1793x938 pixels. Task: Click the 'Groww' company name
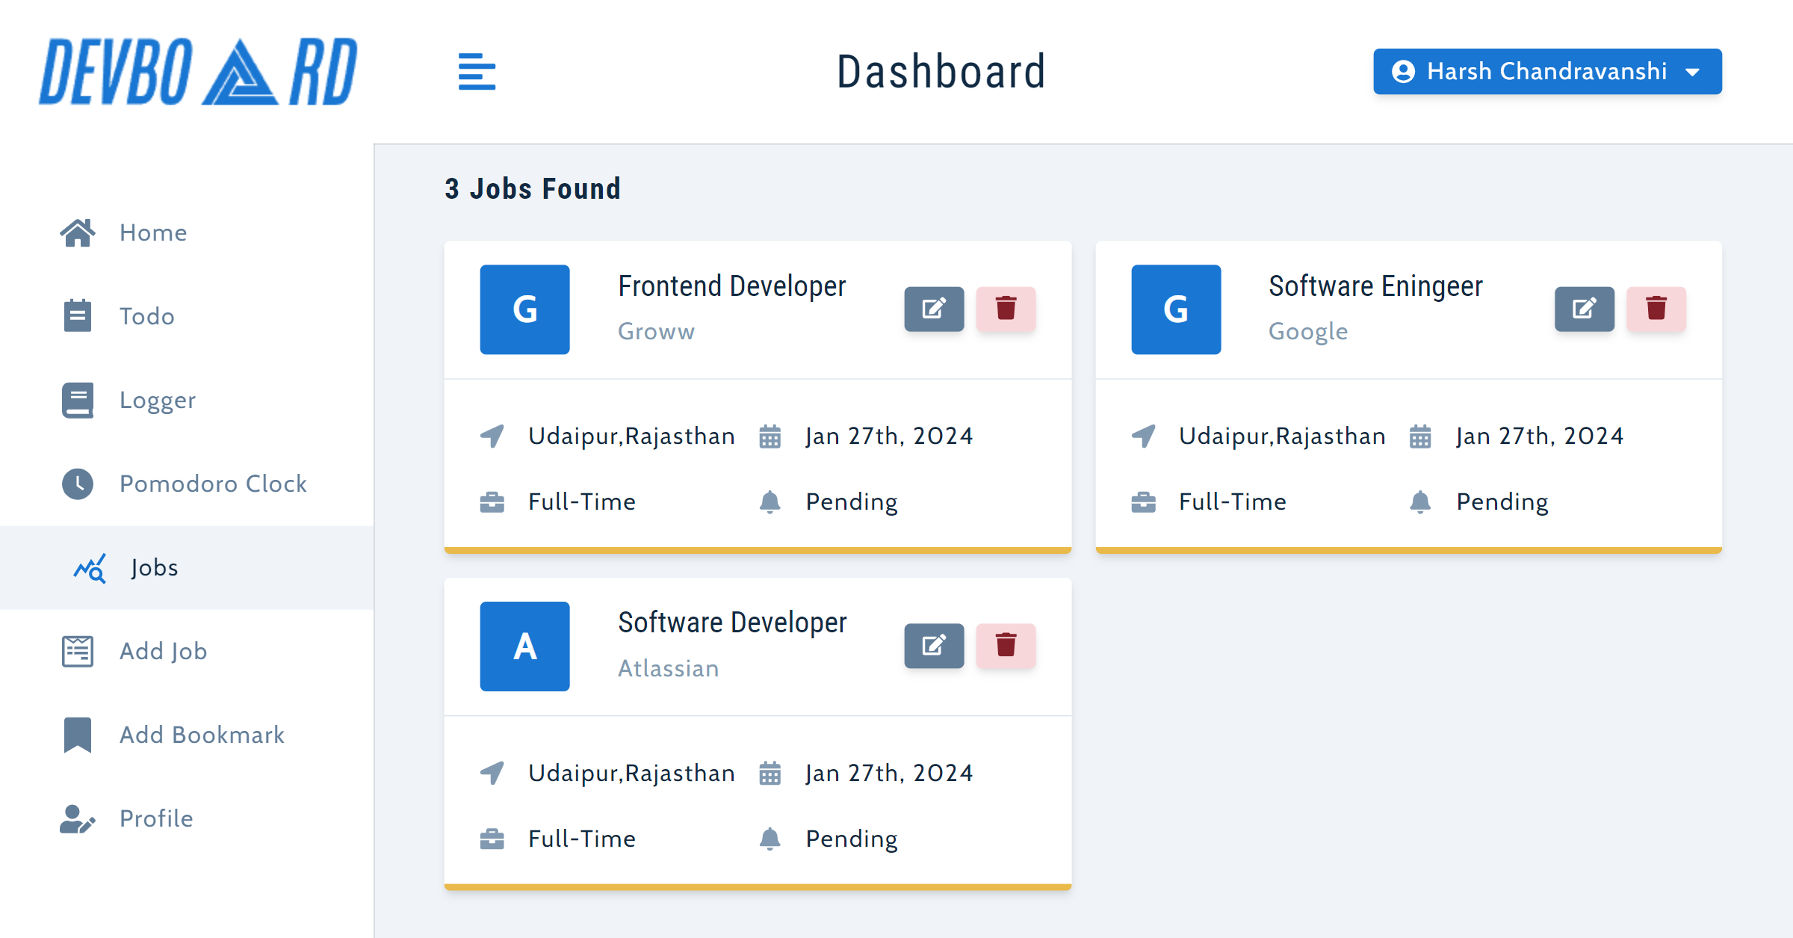click(x=656, y=332)
